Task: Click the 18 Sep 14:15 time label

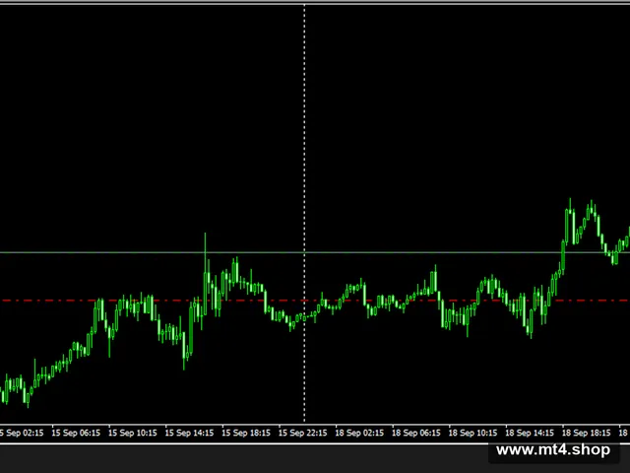Action: tap(530, 433)
